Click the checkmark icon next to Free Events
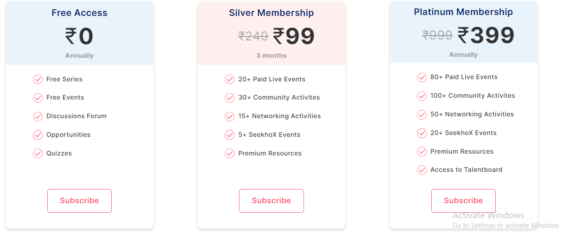 (38, 98)
